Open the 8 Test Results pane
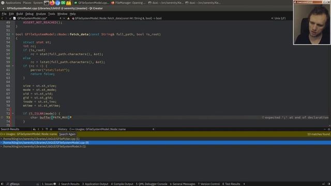Image resolution: width=331 pixels, height=186 pixels. [231, 184]
